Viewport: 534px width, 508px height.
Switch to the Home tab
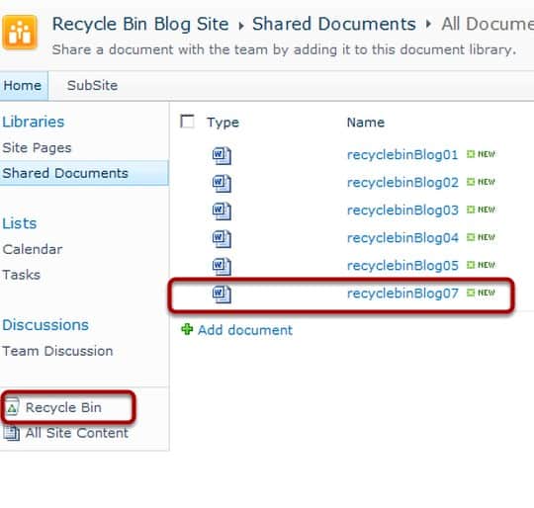(x=23, y=85)
